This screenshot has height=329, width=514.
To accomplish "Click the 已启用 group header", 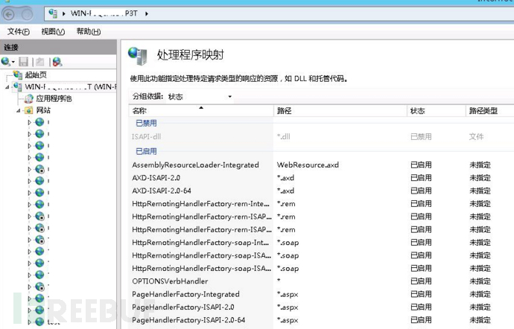I will tap(146, 151).
